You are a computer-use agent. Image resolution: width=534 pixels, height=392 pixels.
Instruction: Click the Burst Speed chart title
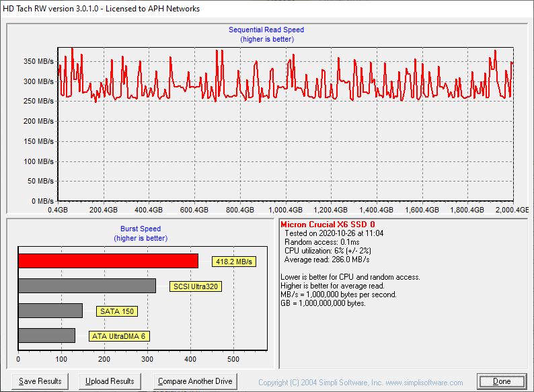(141, 229)
